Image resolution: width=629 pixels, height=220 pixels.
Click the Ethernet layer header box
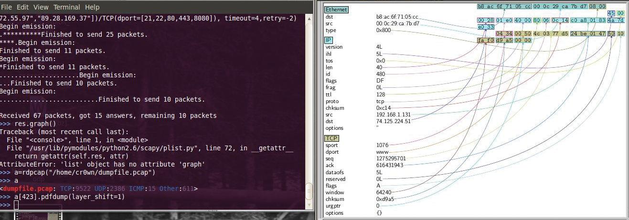point(337,10)
